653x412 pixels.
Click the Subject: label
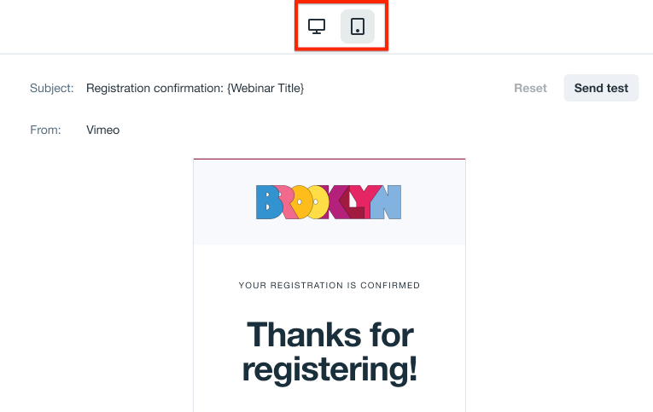click(x=51, y=88)
